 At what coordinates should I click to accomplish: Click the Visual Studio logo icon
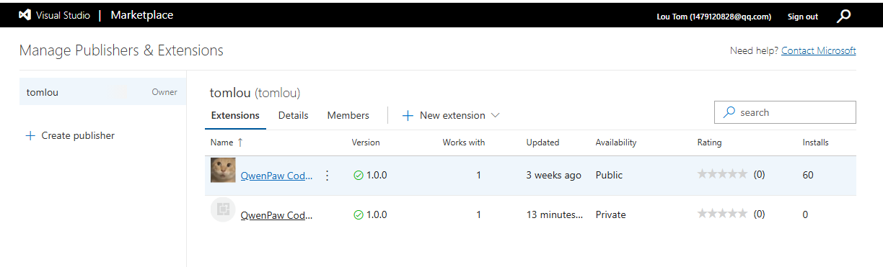[x=25, y=15]
